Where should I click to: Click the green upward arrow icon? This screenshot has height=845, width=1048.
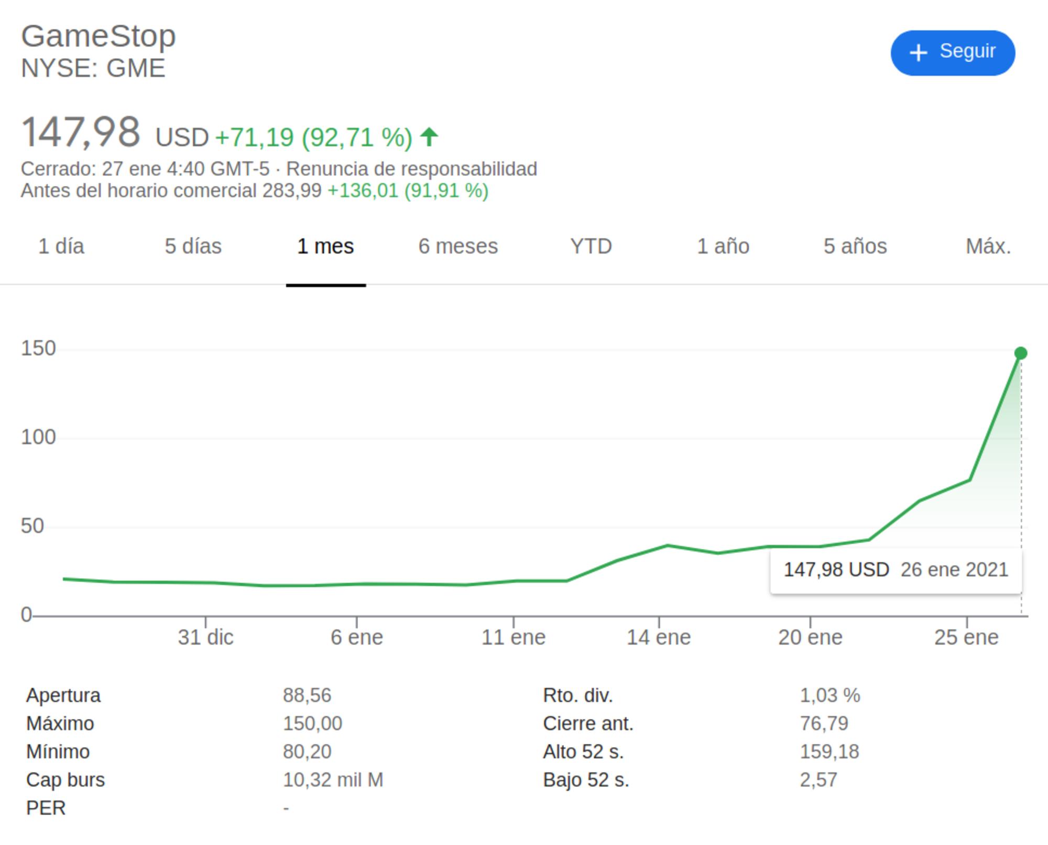pyautogui.click(x=428, y=137)
